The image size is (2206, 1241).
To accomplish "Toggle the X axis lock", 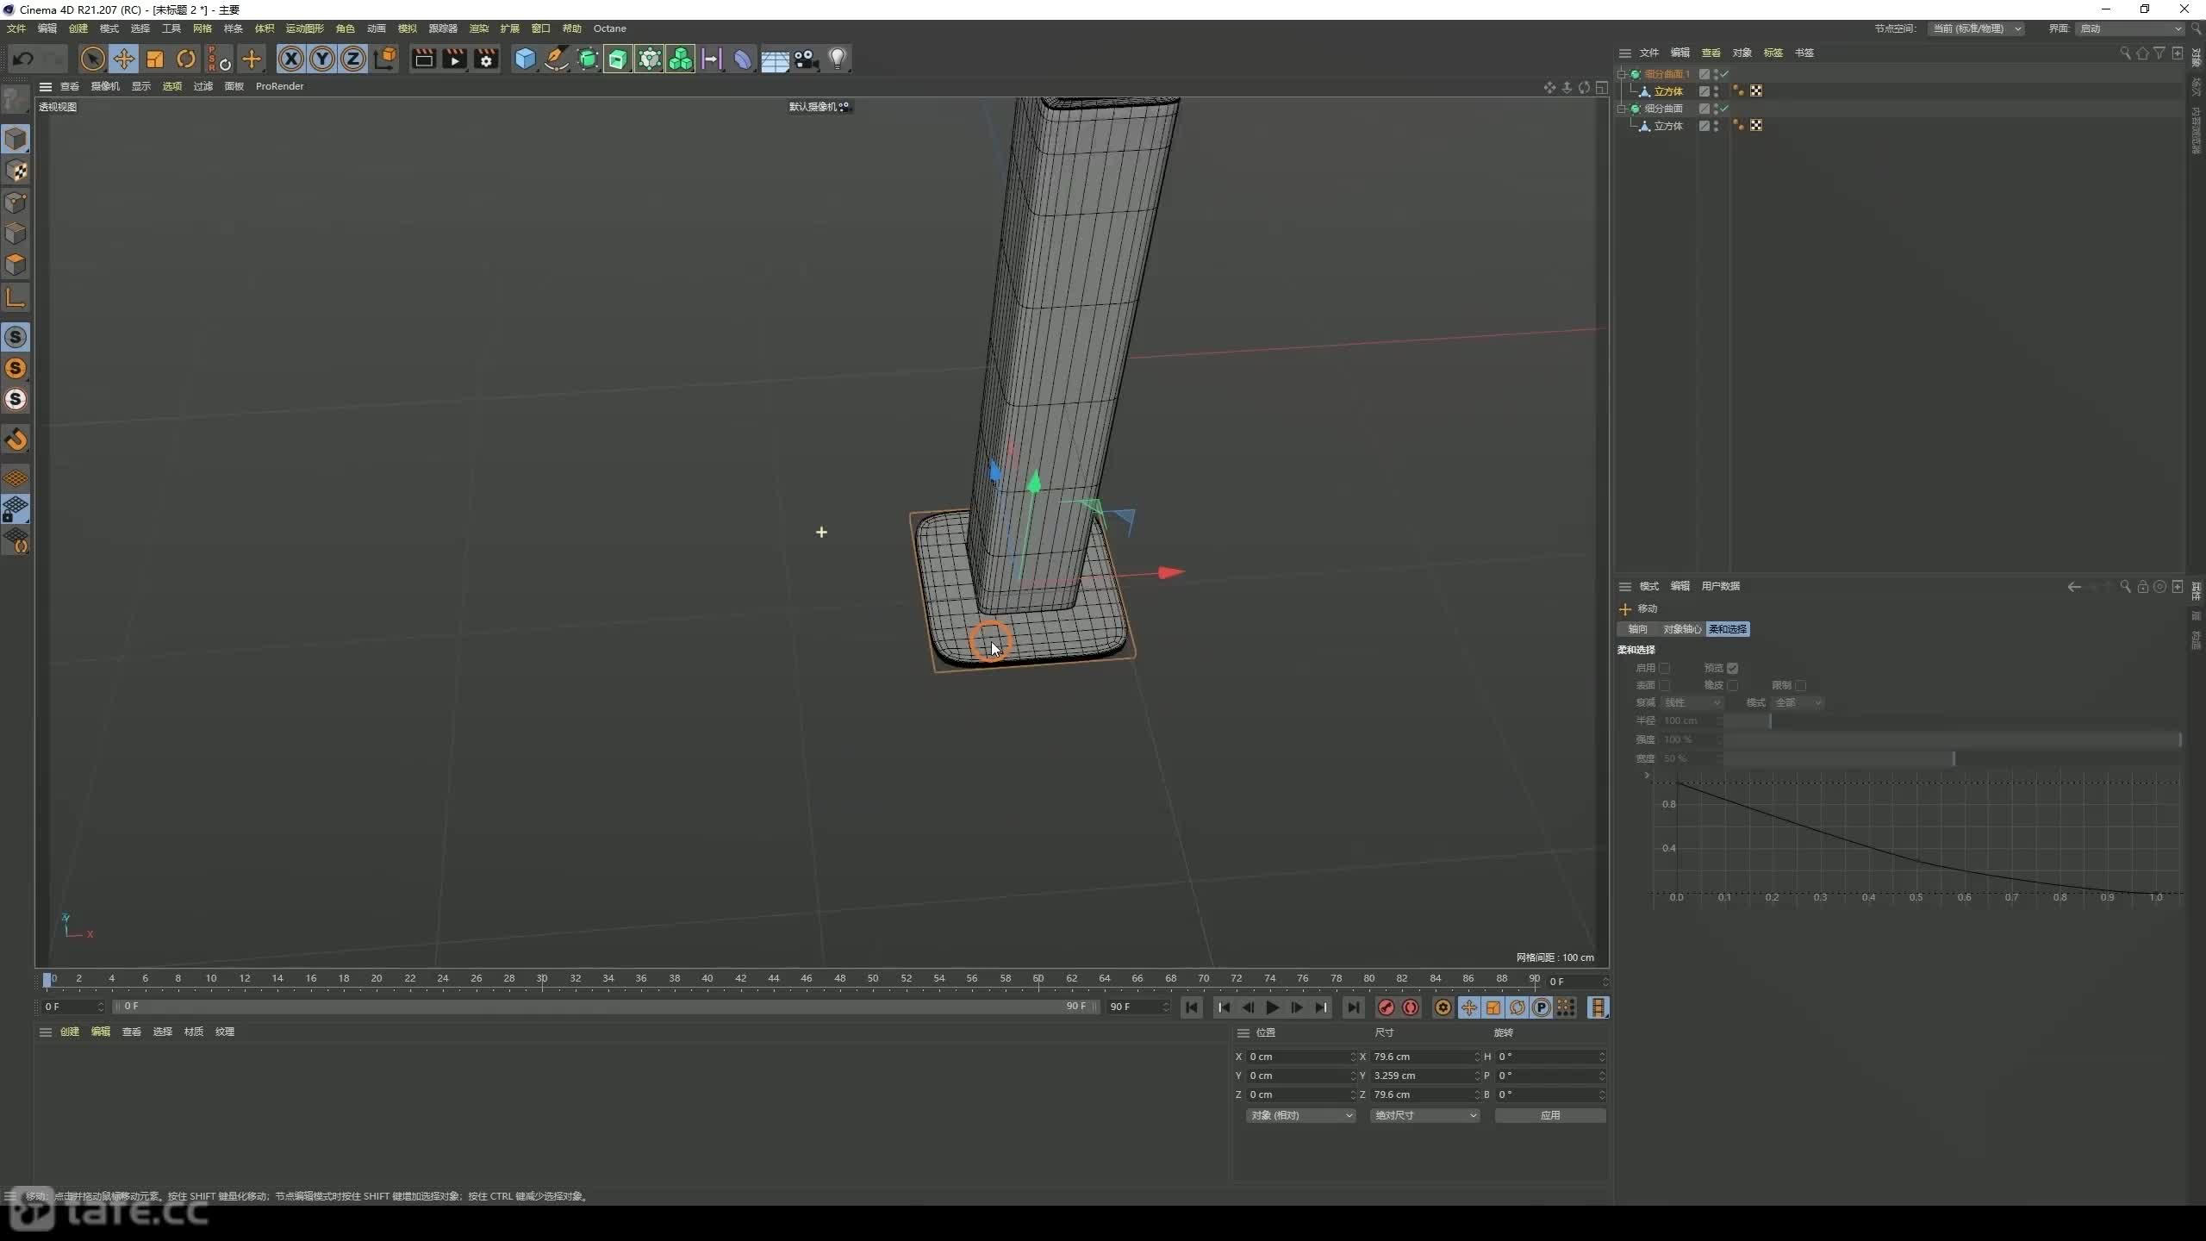I will point(291,59).
